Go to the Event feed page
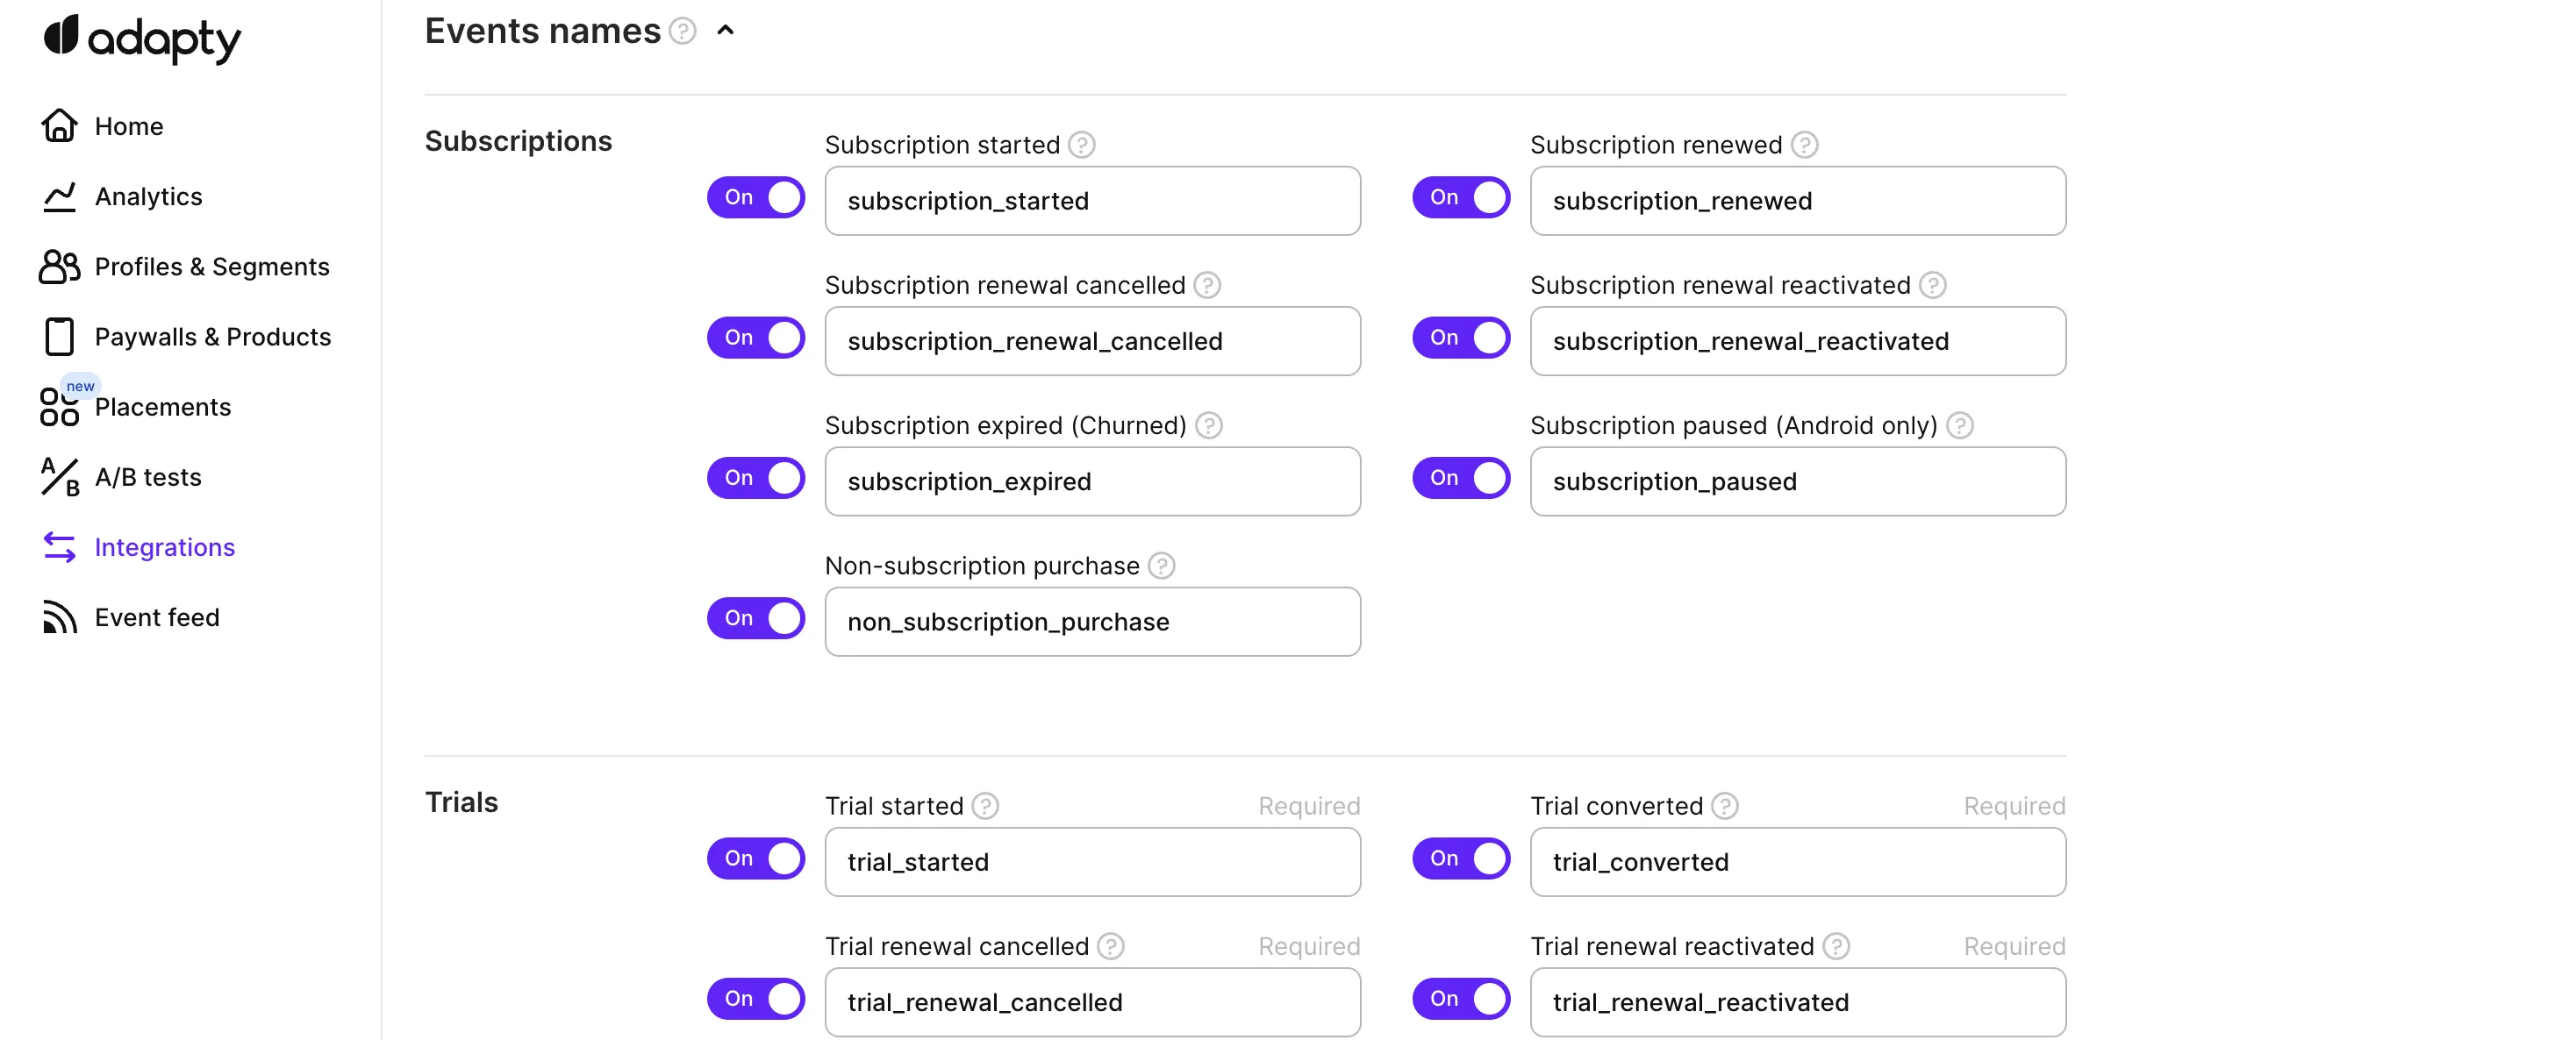This screenshot has width=2576, height=1040. 156,617
